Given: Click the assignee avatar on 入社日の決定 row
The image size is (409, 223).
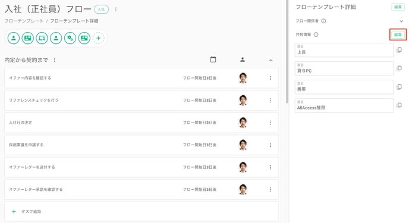Looking at the screenshot, I should pos(243,123).
